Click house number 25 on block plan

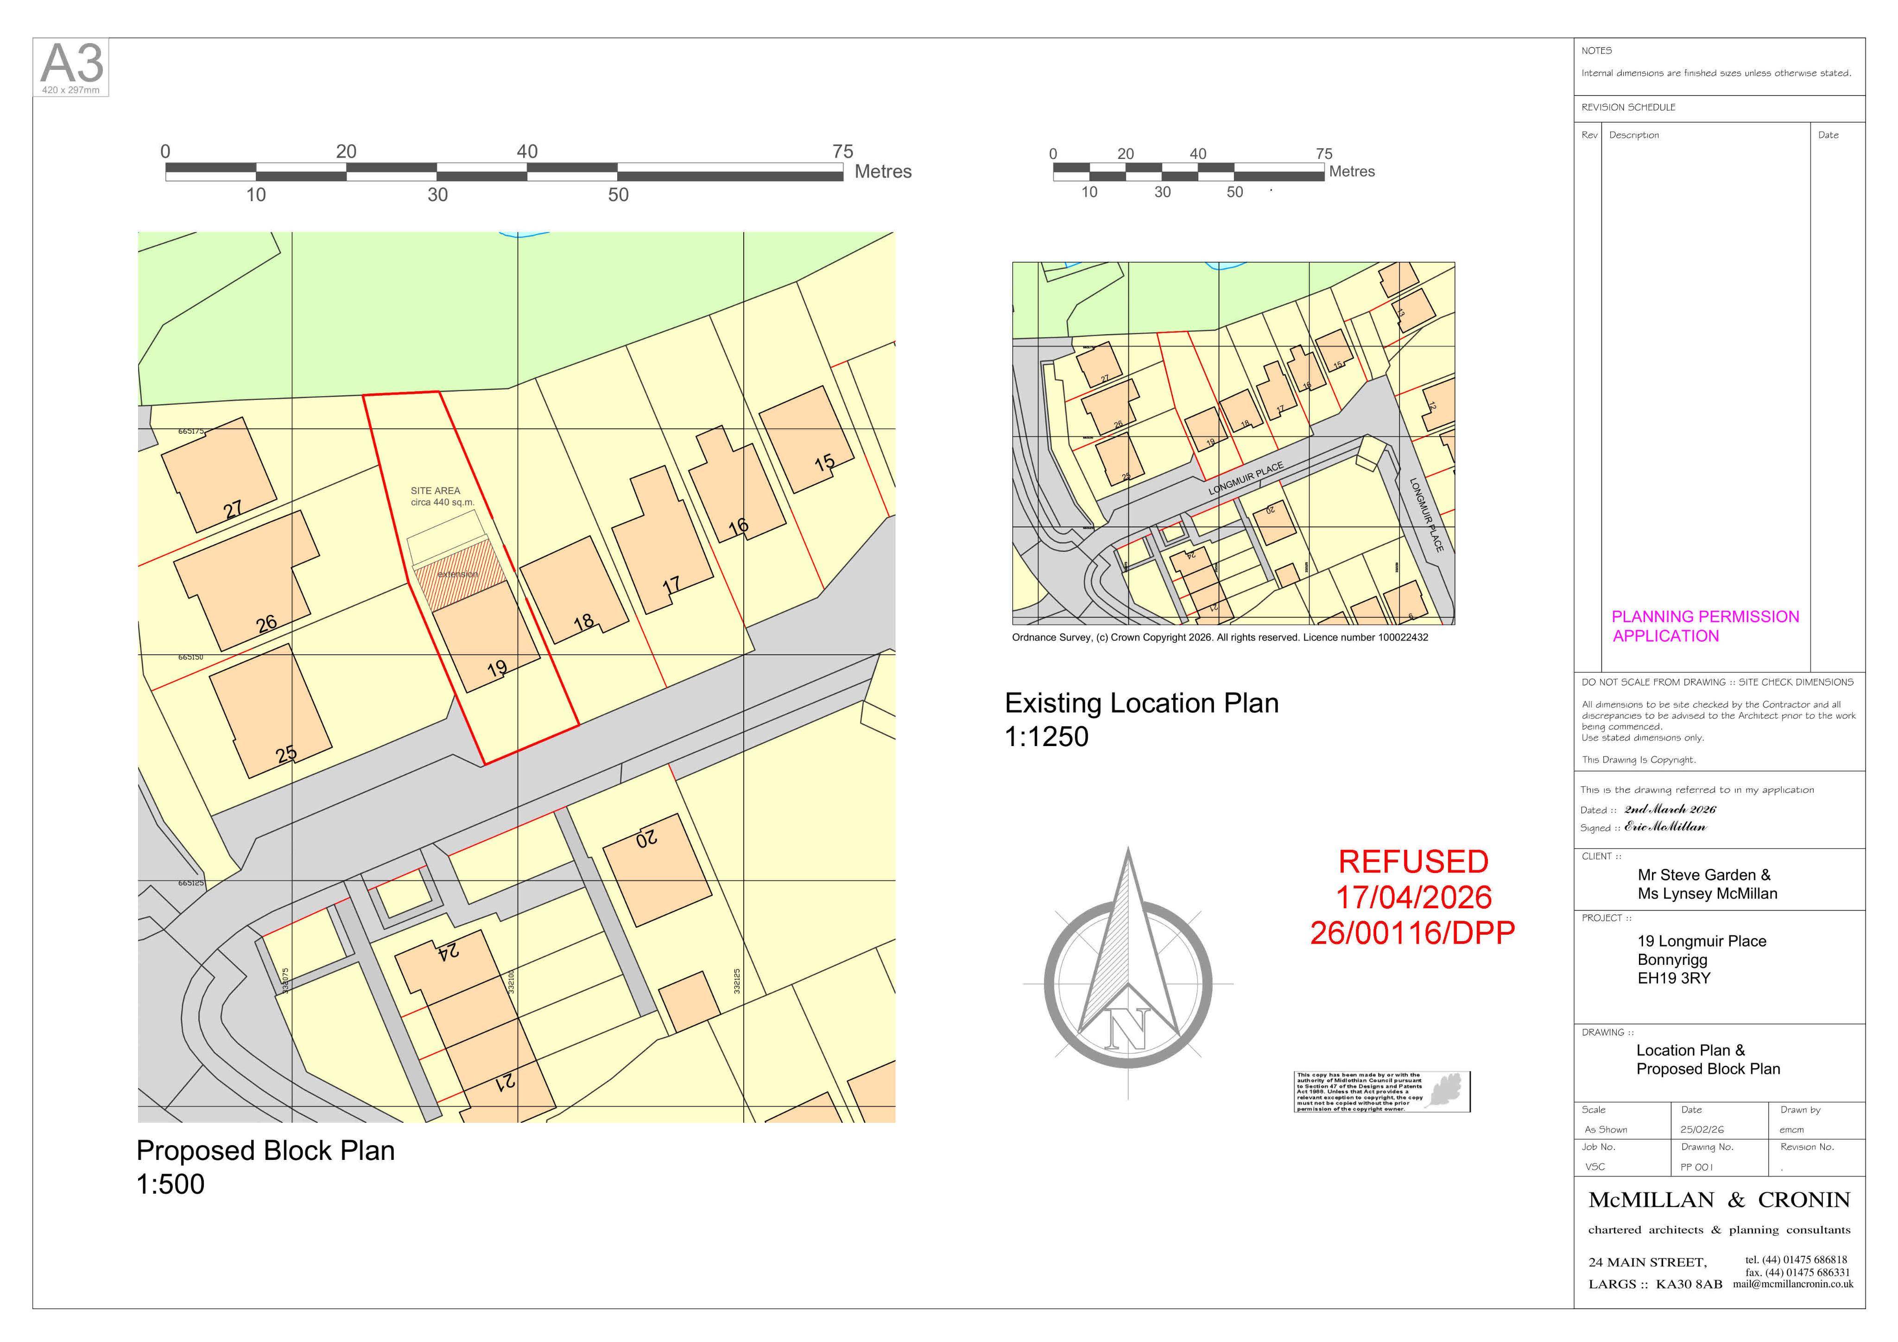pos(286,754)
